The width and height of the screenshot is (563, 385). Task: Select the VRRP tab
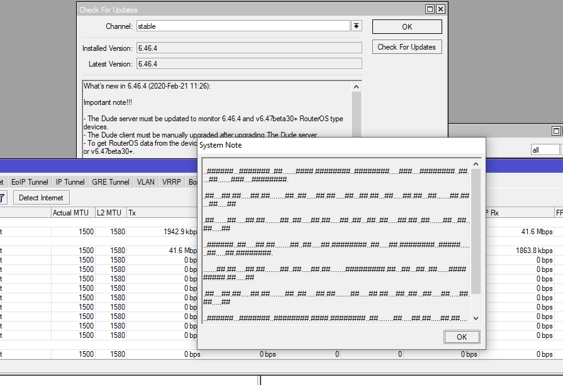[172, 182]
